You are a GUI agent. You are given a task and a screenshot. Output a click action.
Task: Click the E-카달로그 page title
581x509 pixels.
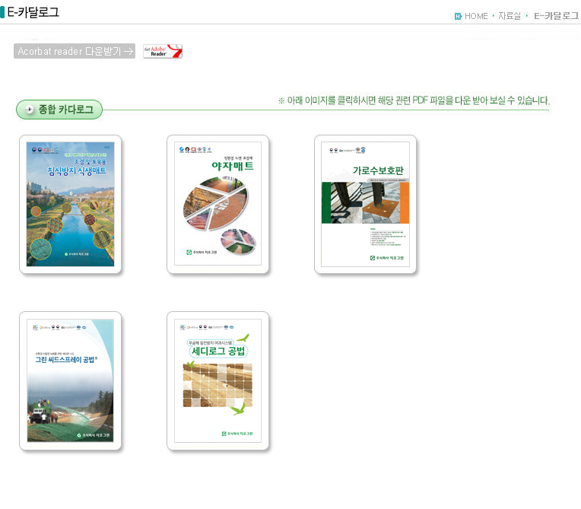[x=33, y=12]
